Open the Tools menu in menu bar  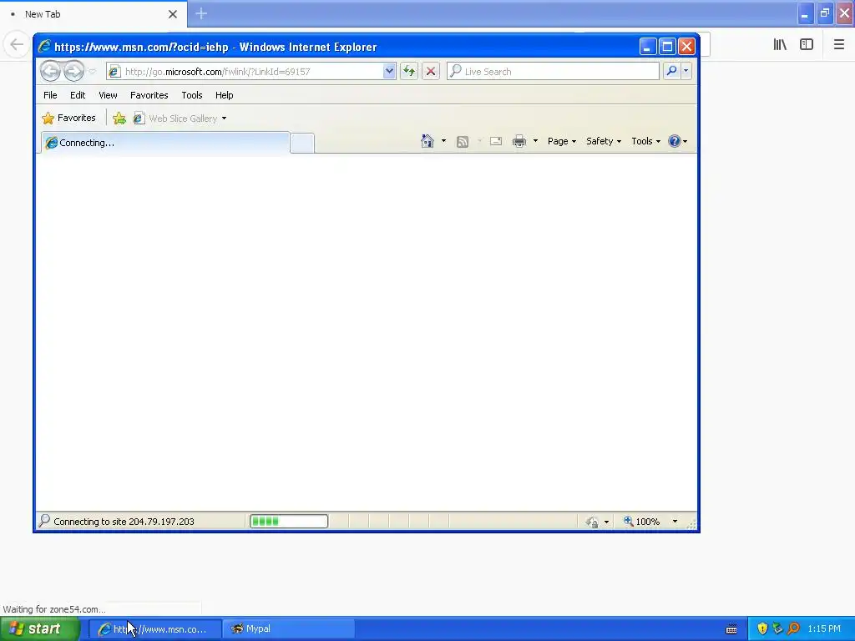point(192,95)
